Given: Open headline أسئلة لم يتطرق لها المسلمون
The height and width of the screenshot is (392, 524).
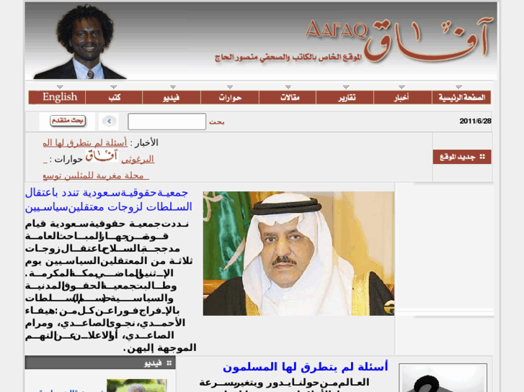Looking at the screenshot, I should [305, 367].
